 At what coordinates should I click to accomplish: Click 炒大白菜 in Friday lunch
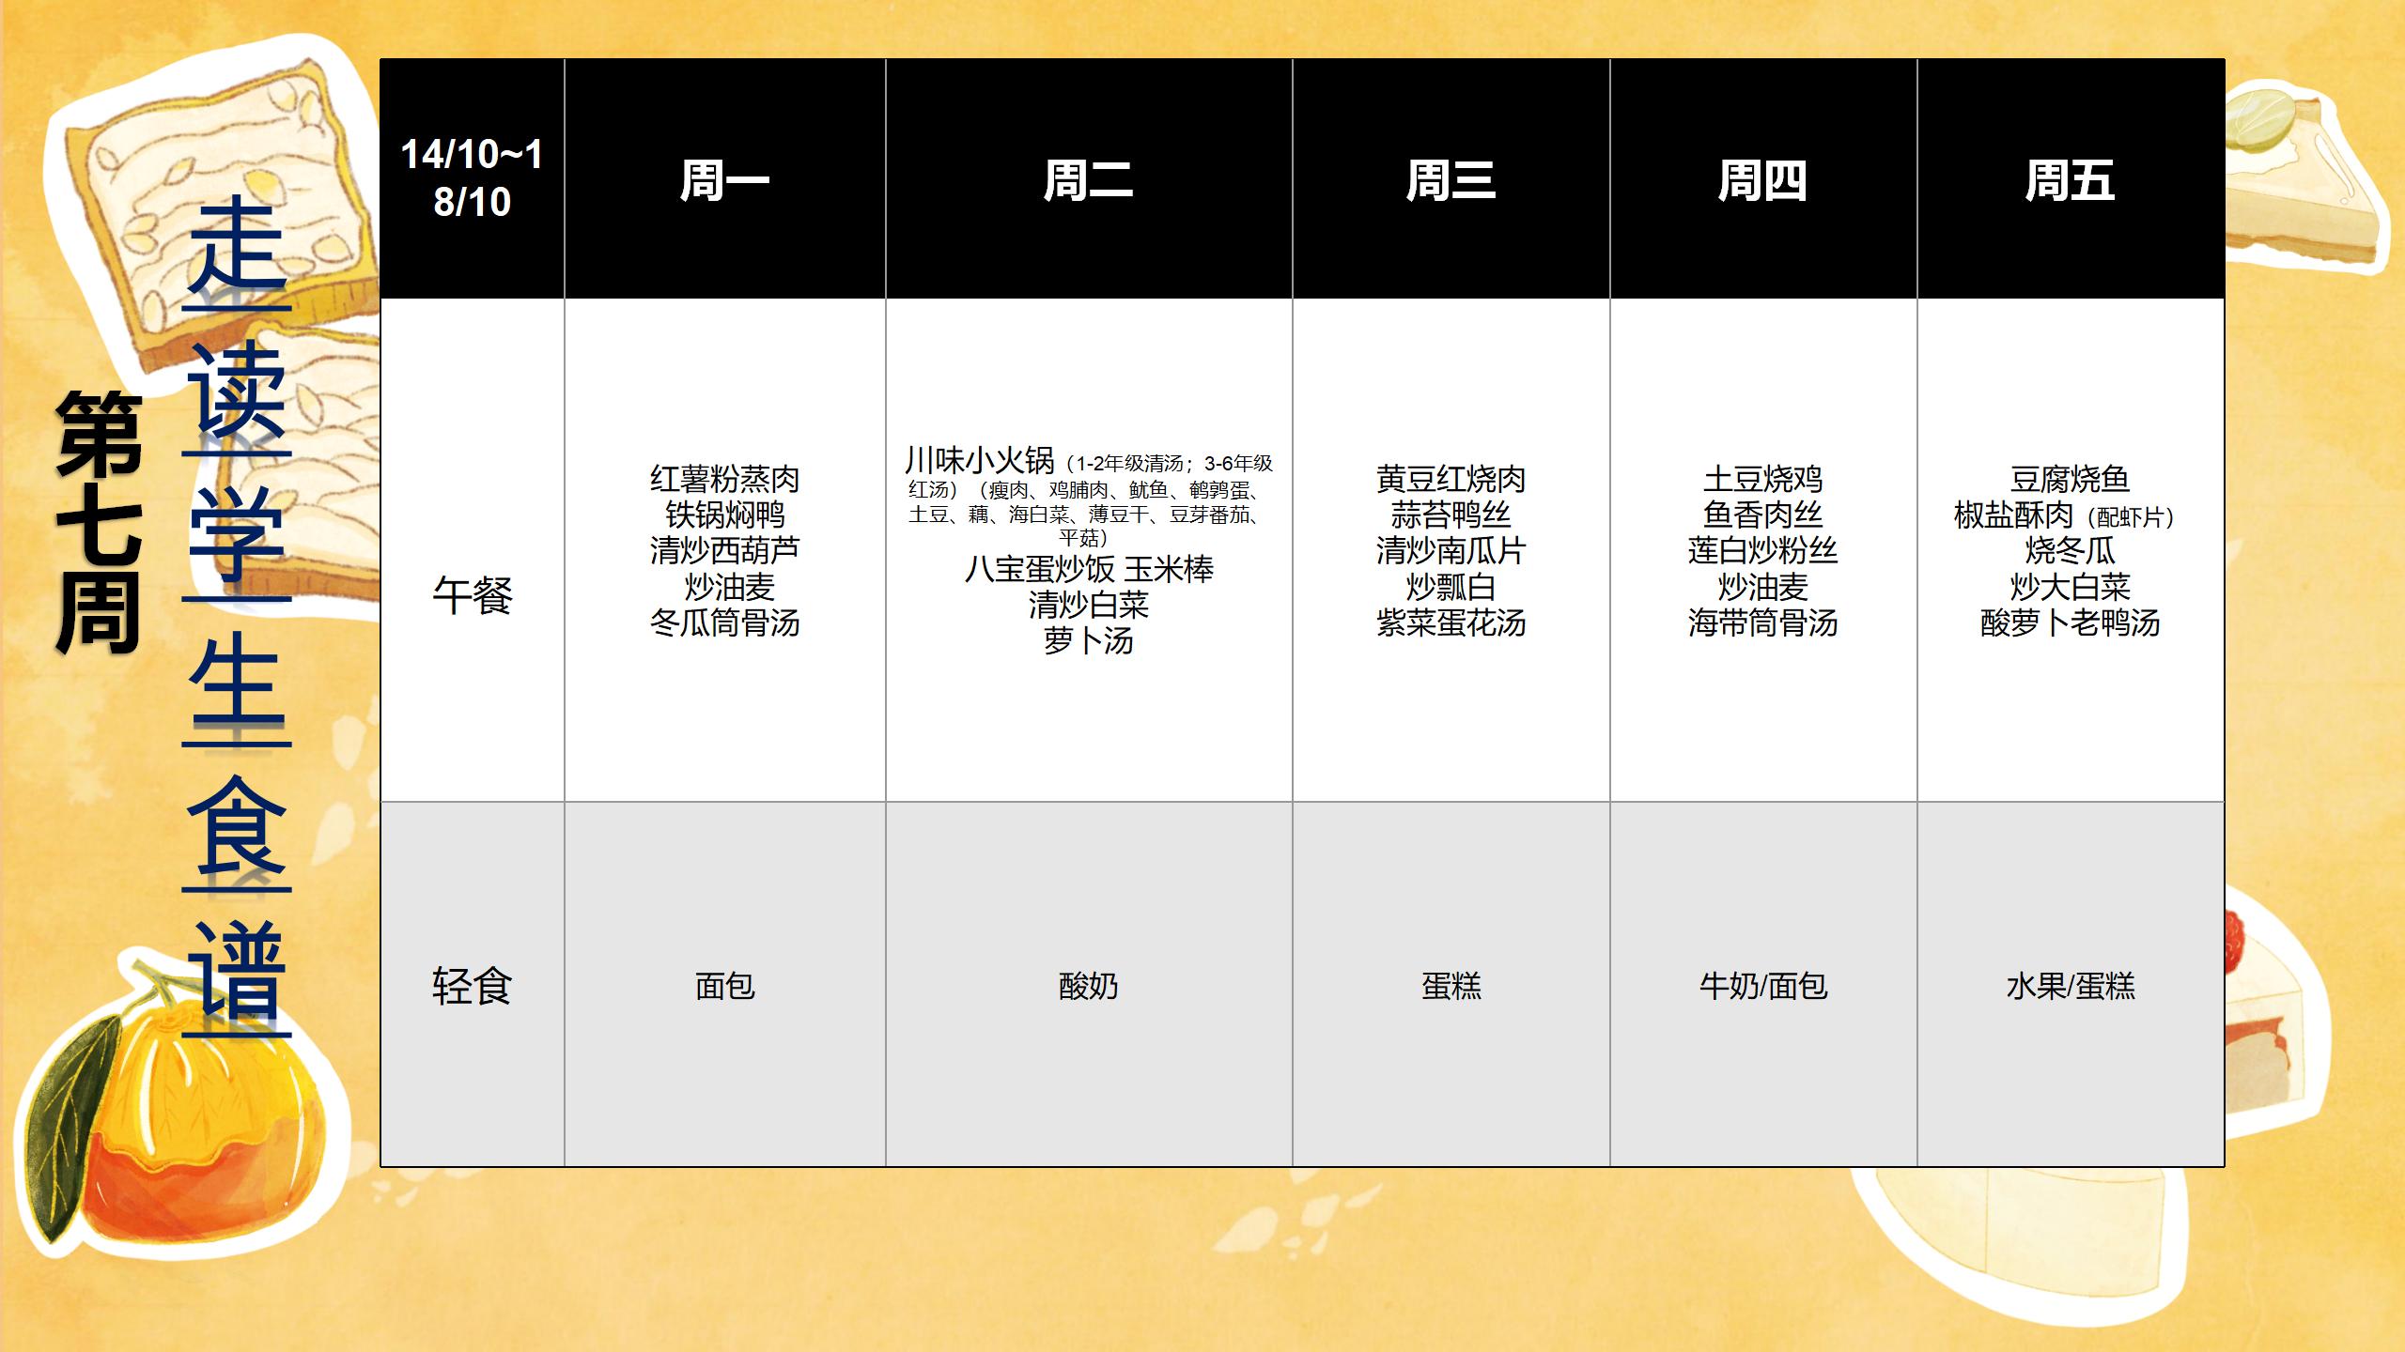[x=2070, y=587]
